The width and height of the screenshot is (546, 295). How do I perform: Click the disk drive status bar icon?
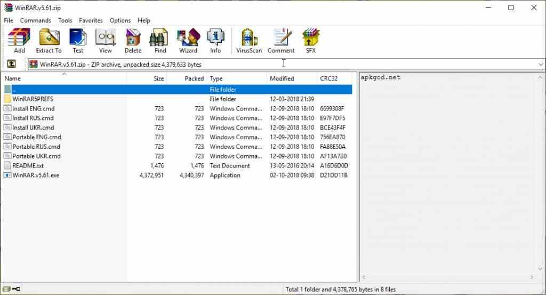pyautogui.click(x=6, y=289)
